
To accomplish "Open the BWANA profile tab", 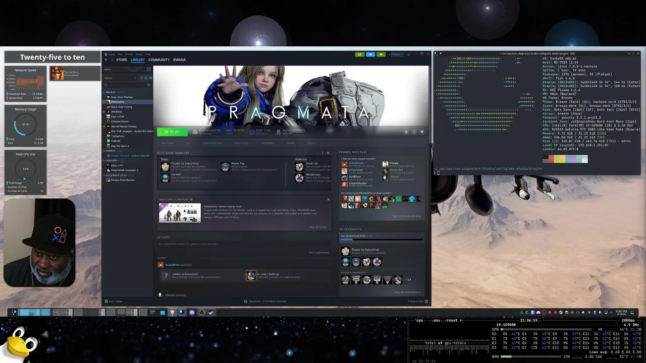I will coord(180,60).
